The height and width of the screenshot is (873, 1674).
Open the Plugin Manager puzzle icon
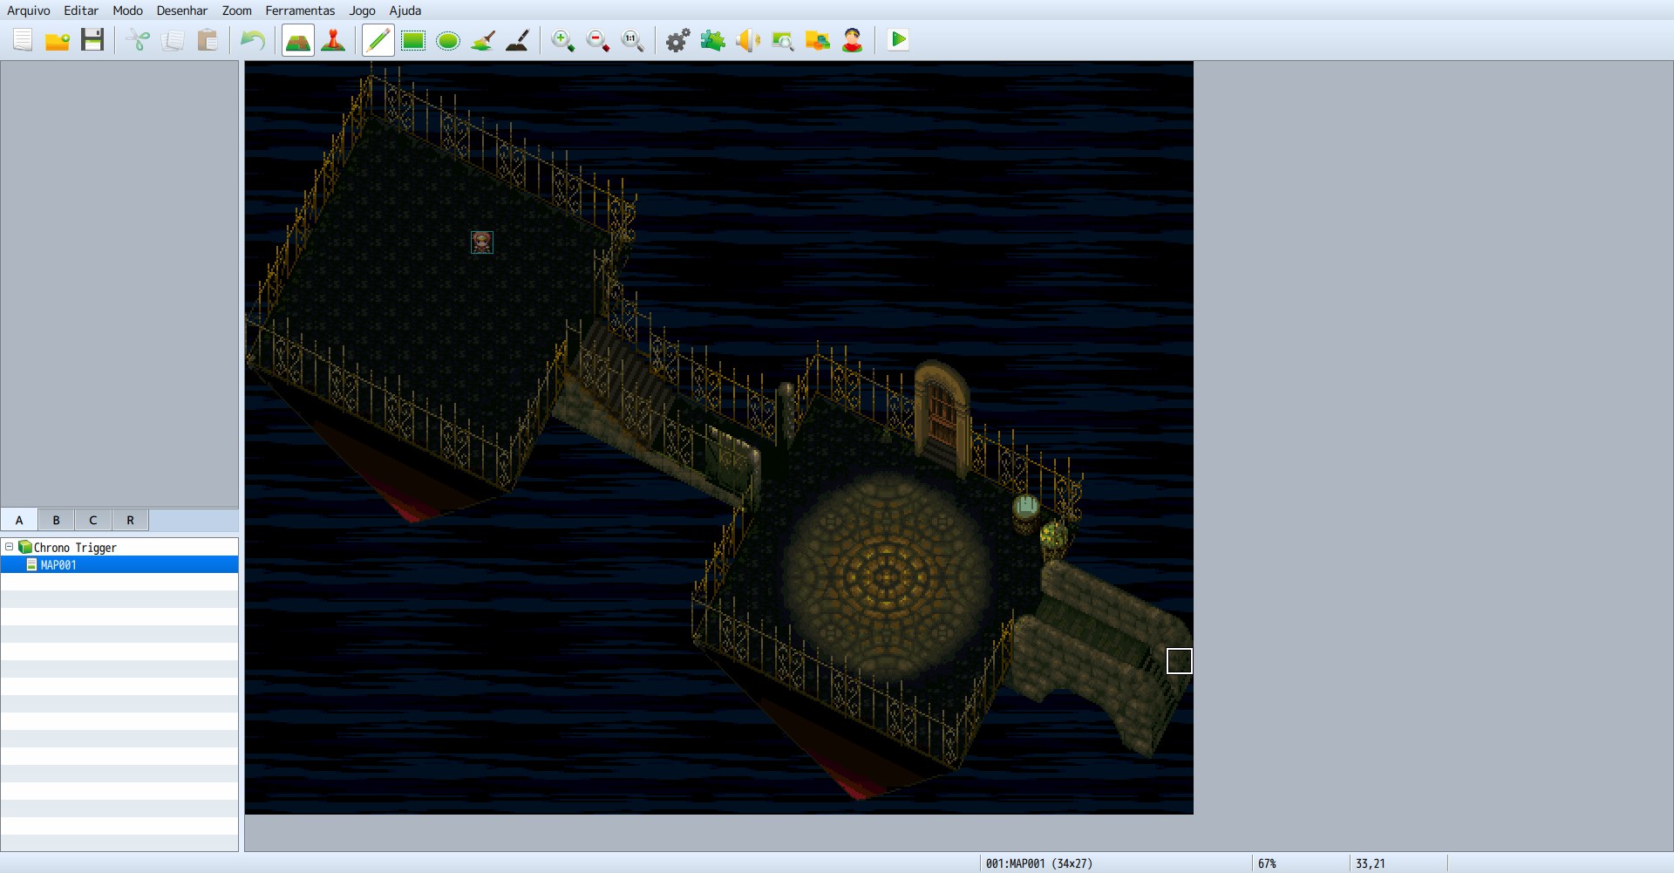(713, 40)
